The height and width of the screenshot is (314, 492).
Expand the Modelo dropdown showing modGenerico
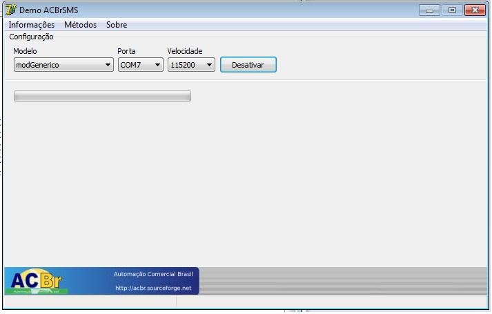[x=63, y=65]
